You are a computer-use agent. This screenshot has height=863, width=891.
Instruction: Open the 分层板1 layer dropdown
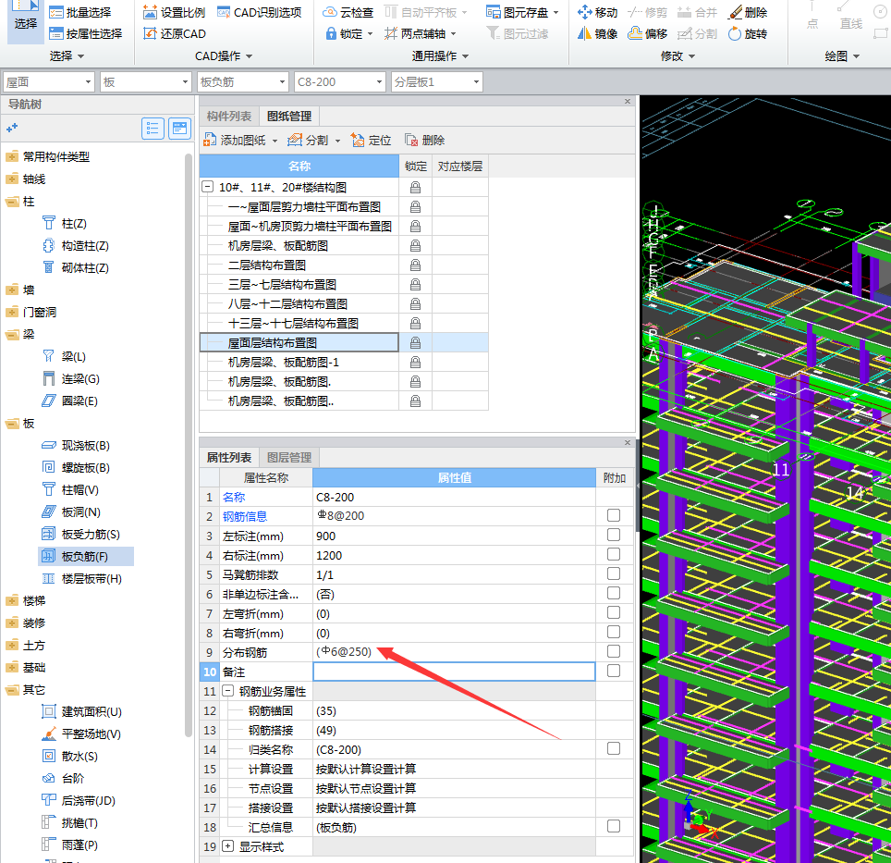(437, 82)
